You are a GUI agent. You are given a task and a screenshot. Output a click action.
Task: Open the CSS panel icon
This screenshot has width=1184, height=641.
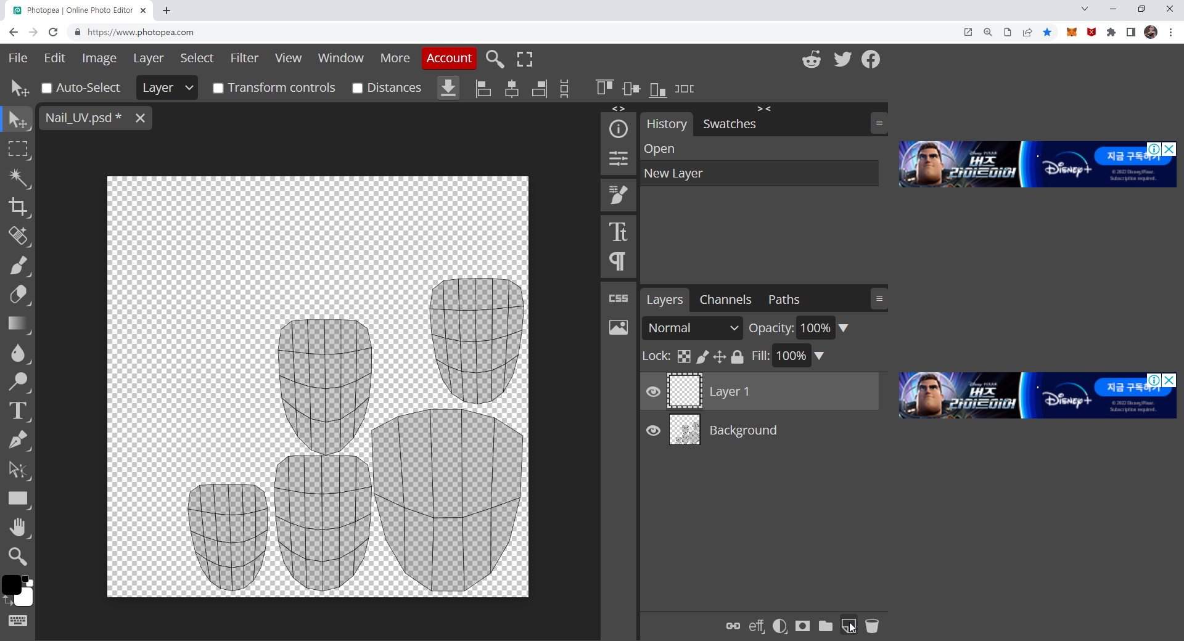pyautogui.click(x=619, y=298)
